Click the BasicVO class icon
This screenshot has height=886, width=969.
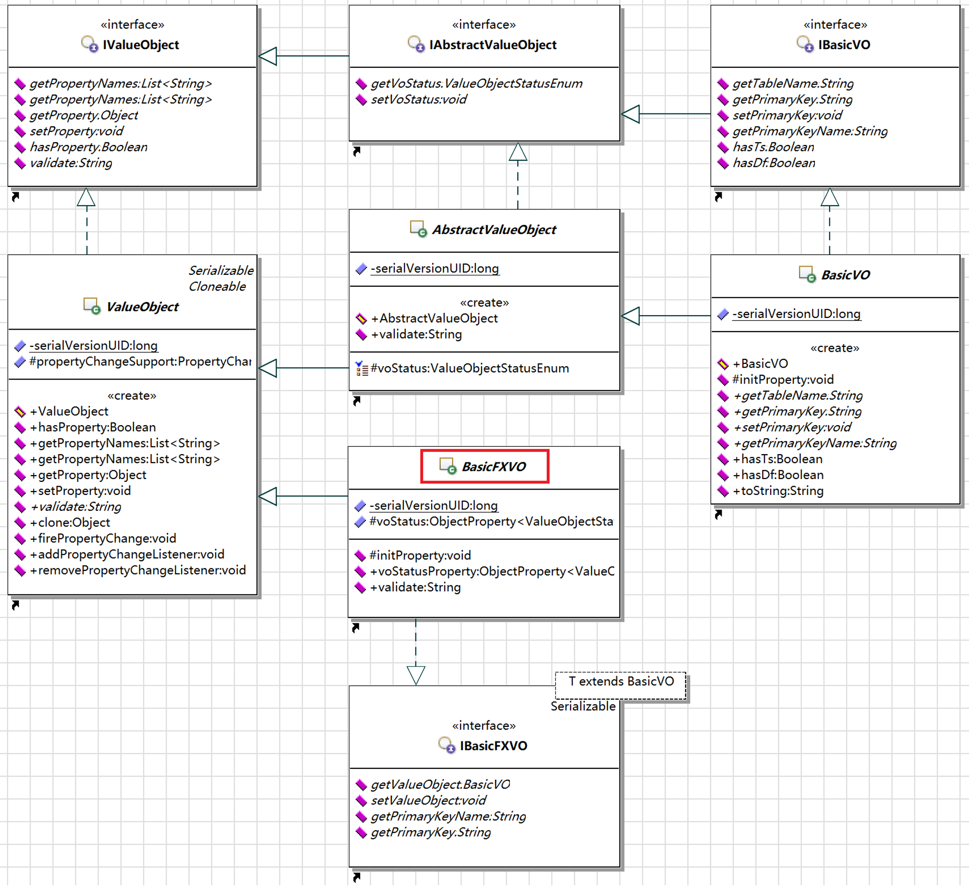807,275
